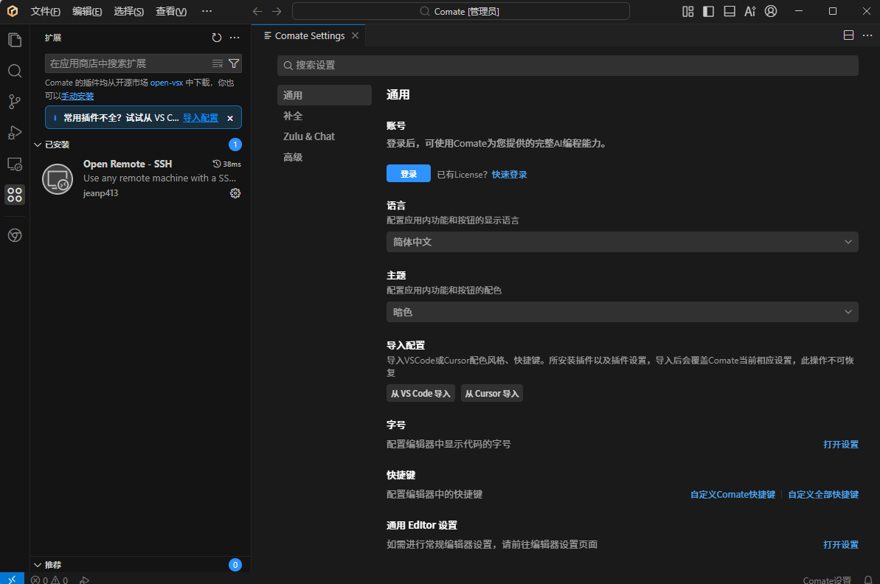Click the 自定义Comate快捷键 link
The width and height of the screenshot is (880, 584).
coord(732,495)
